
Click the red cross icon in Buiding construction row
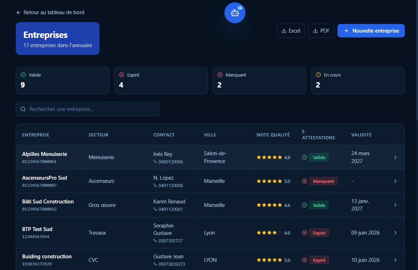click(x=304, y=260)
